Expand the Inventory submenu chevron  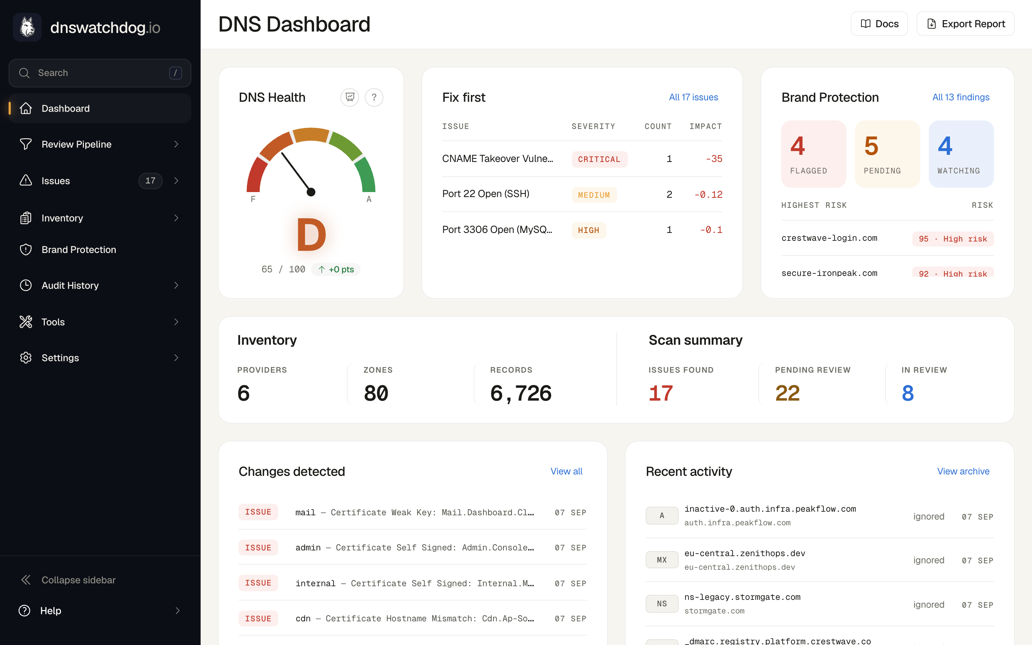coord(176,218)
